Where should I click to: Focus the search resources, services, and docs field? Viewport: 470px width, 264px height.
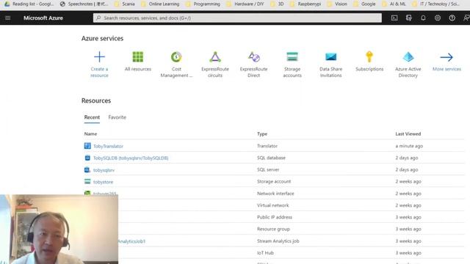pyautogui.click(x=237, y=18)
